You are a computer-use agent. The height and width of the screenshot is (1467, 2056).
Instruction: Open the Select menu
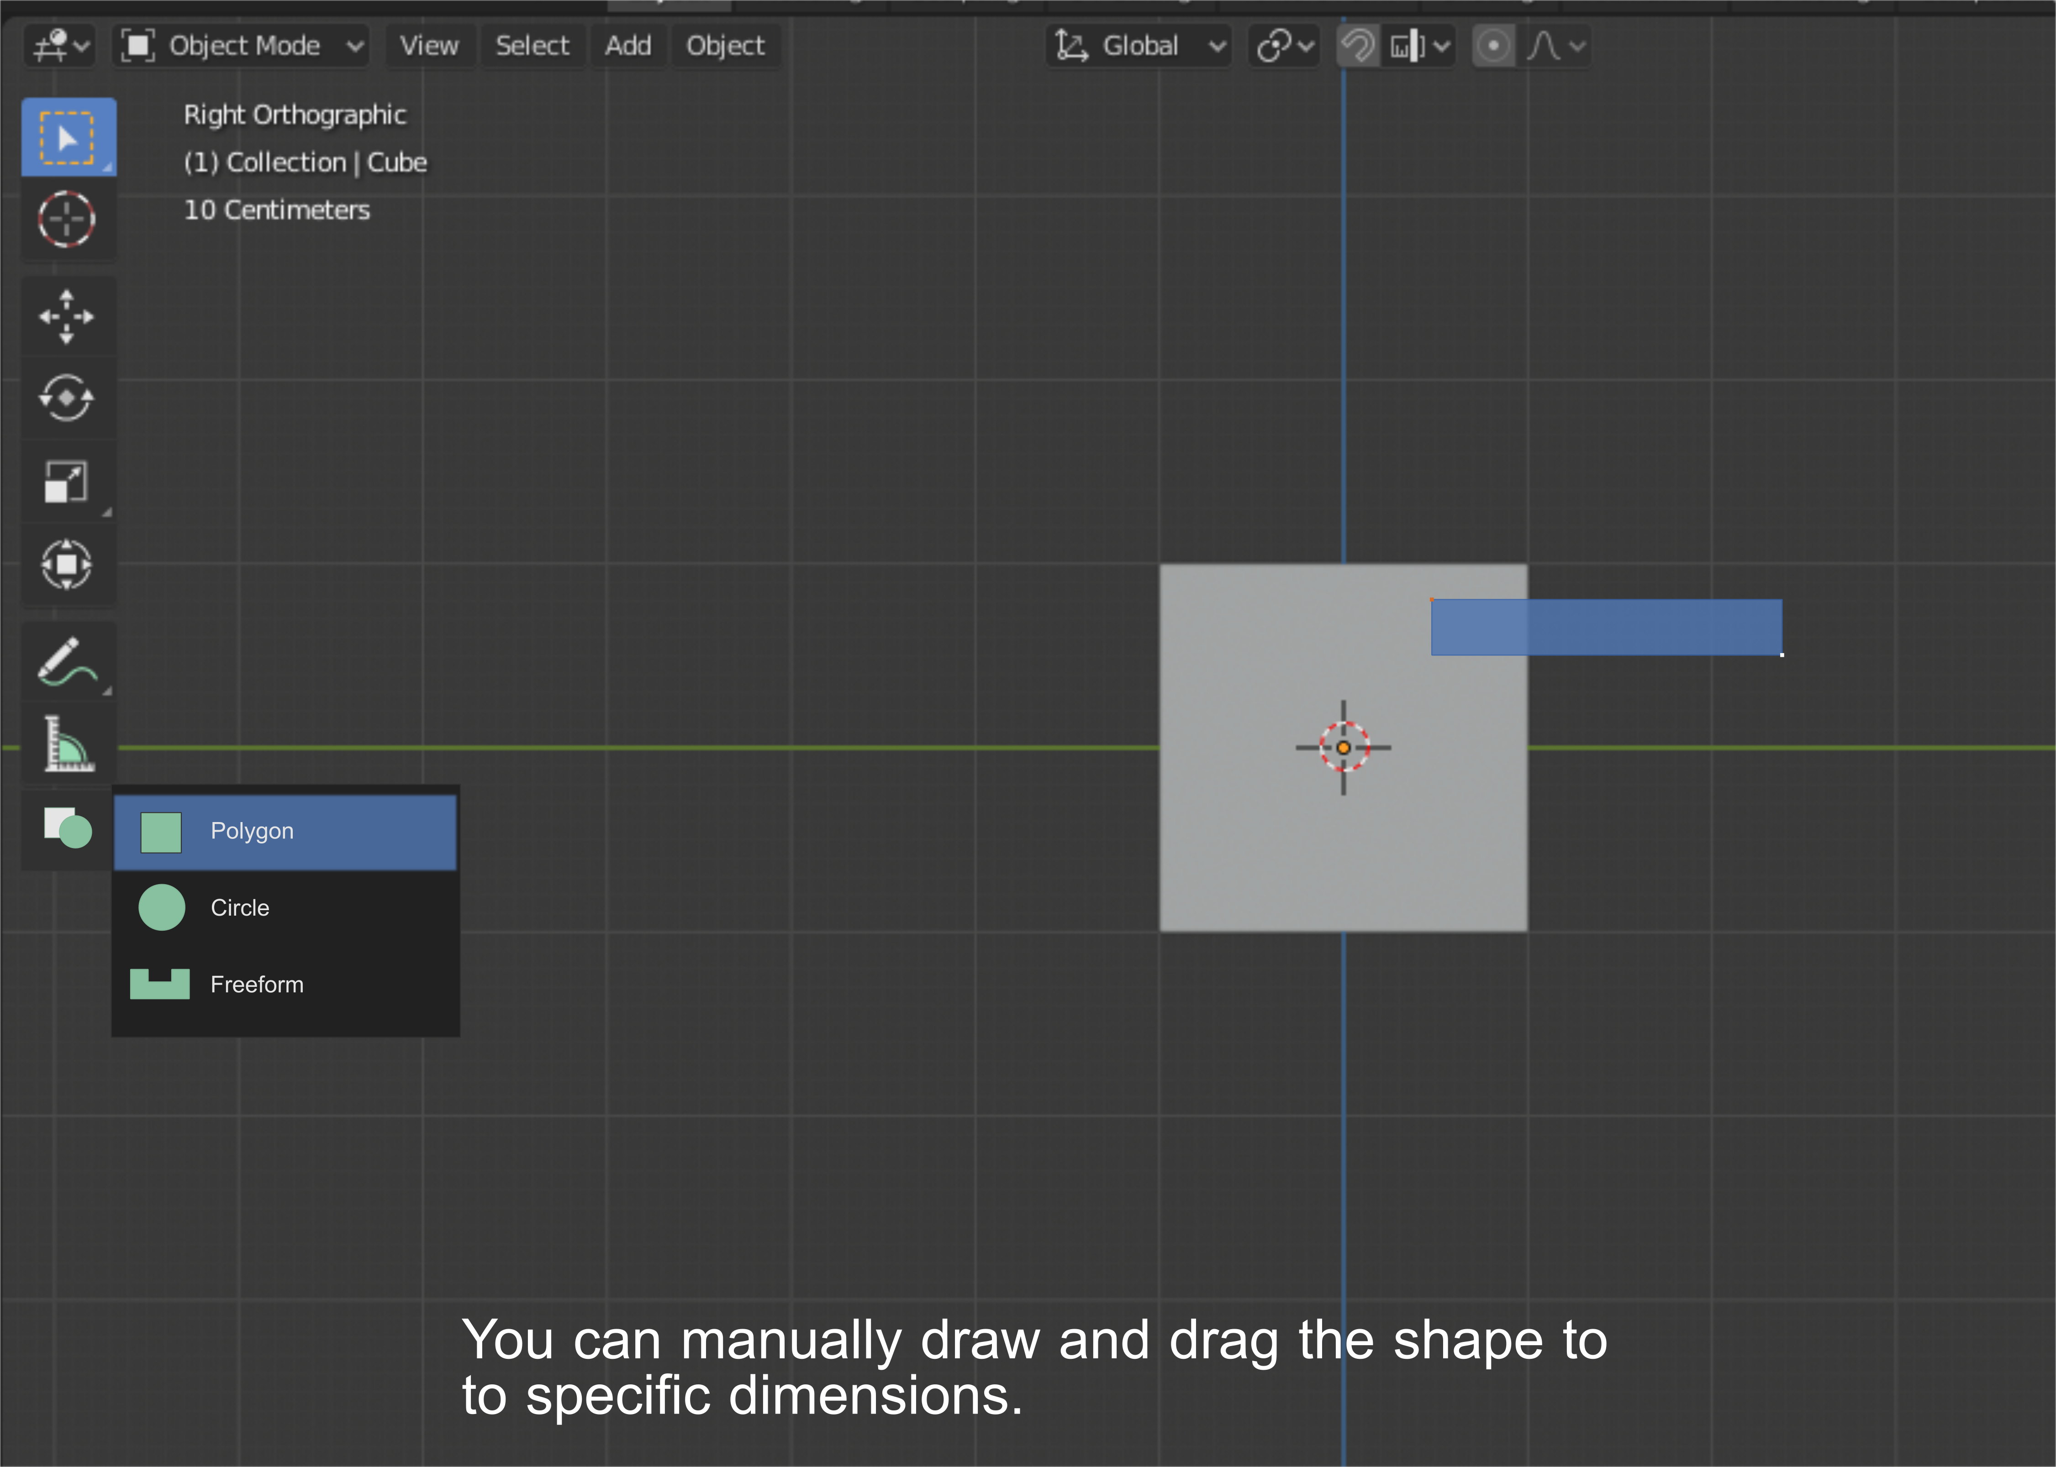(532, 45)
